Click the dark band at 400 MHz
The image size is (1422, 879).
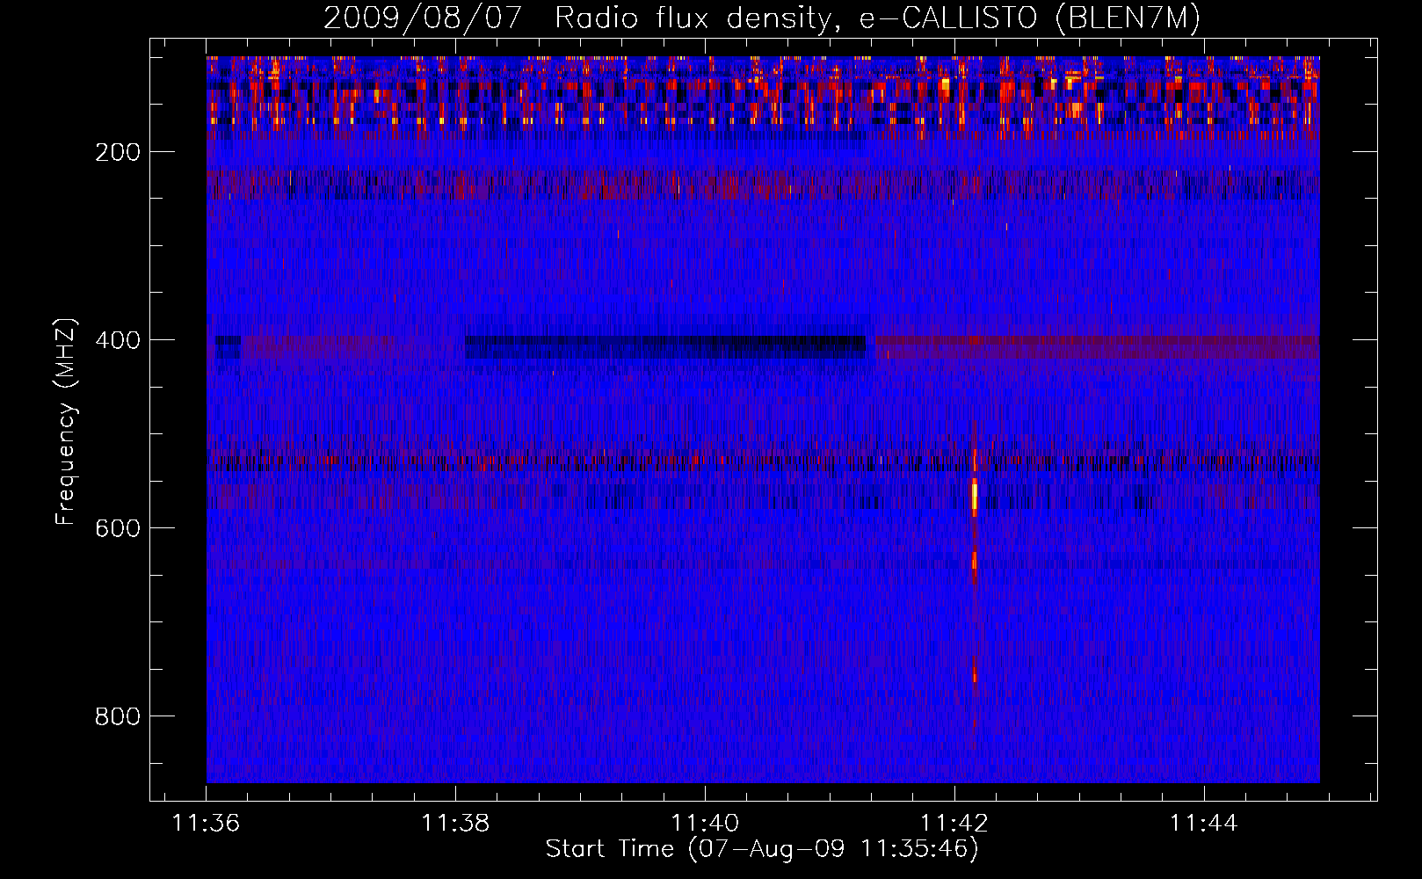click(x=665, y=346)
